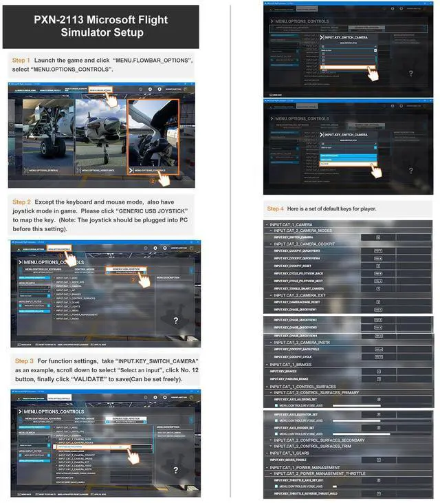Select GENERIC USB JOYSTICK tab in Step 3 screenshot
Viewport: 440px width, 503px height.
(x=126, y=420)
